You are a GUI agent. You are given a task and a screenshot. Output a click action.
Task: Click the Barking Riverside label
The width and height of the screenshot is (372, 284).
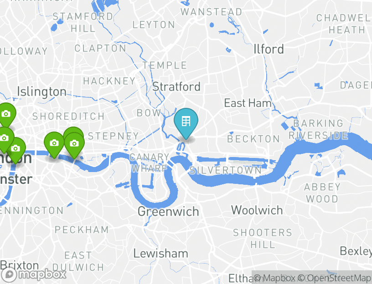(x=318, y=130)
